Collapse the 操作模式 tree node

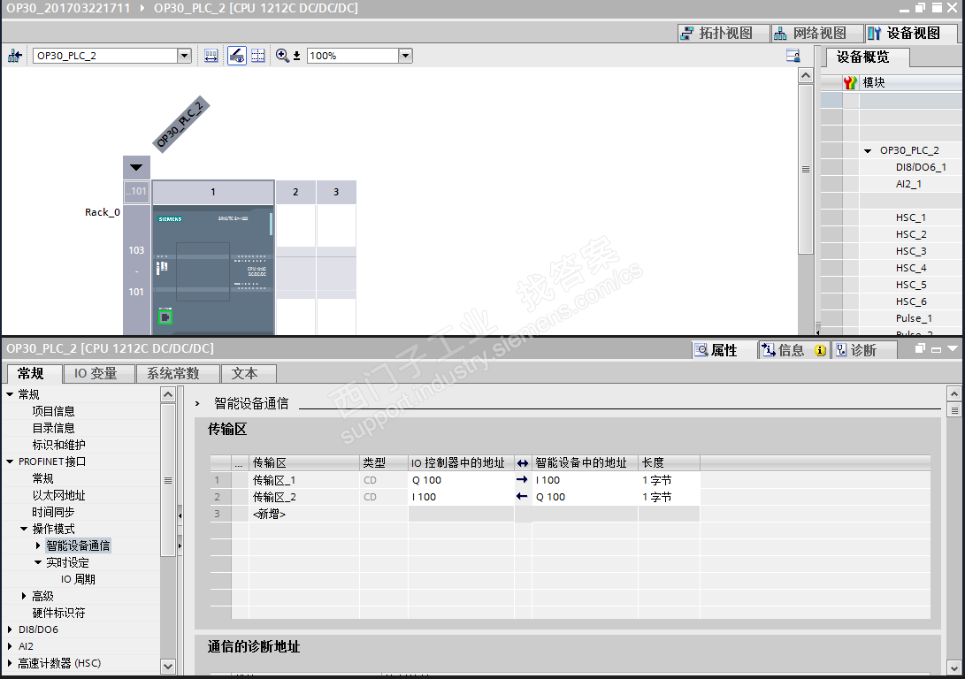(24, 529)
